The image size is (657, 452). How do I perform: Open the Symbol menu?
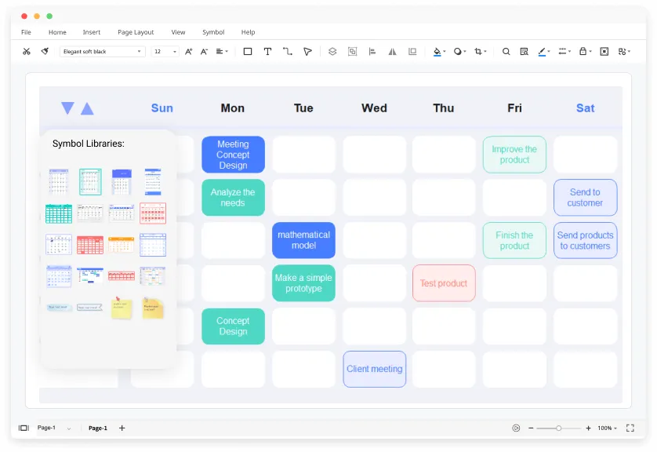(x=213, y=32)
